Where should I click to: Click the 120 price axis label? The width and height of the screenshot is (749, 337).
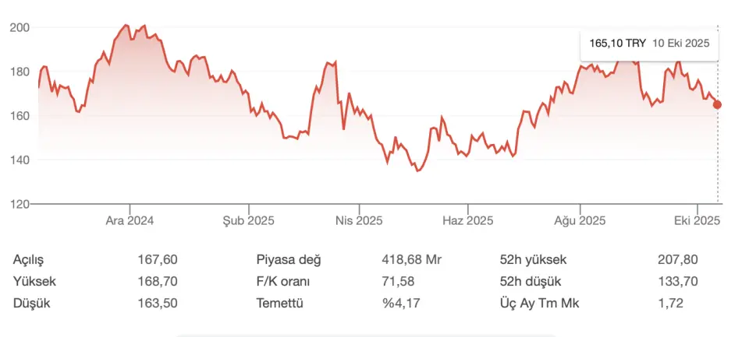click(x=20, y=204)
